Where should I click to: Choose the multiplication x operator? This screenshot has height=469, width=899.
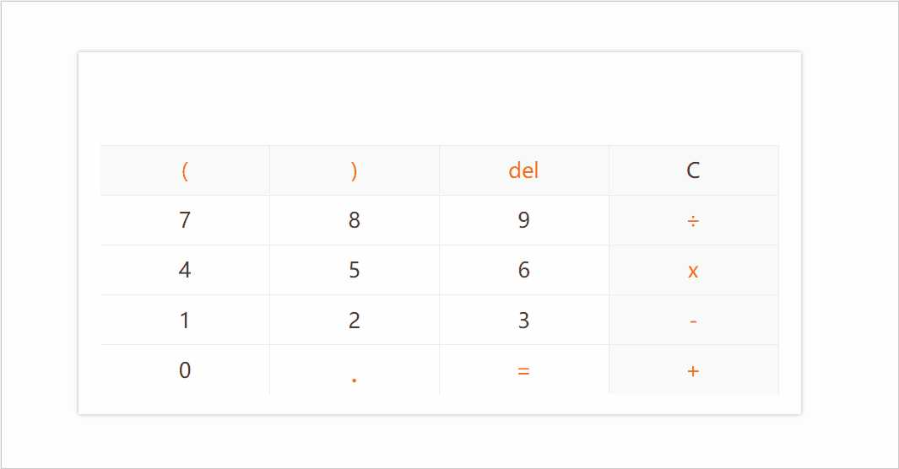[693, 270]
